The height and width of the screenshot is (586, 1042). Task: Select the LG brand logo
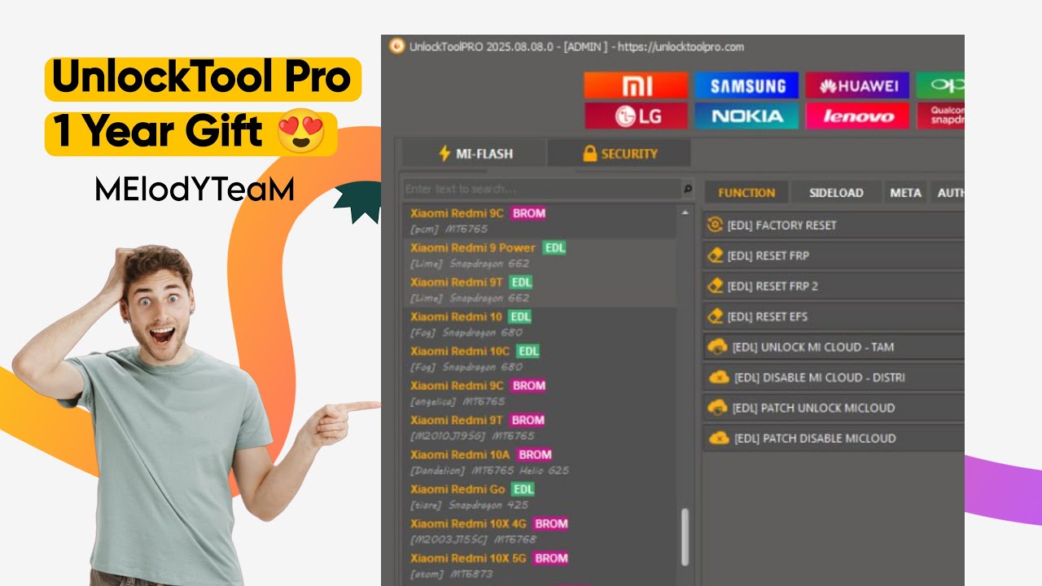pos(637,116)
